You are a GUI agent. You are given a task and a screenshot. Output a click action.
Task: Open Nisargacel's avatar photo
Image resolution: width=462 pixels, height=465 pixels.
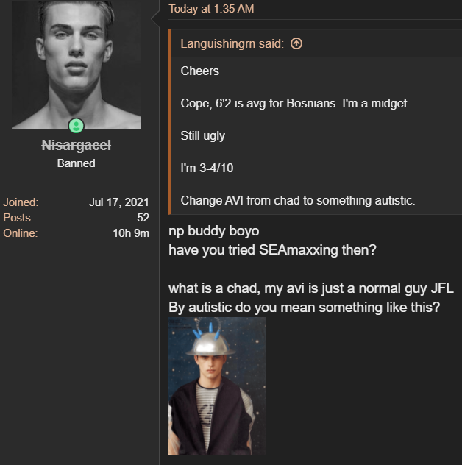tap(77, 65)
